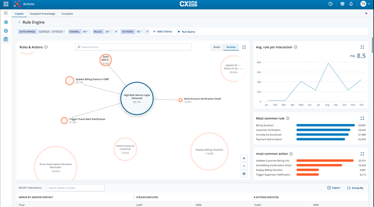
Task: Zoom out on the rules graph
Action: point(244,166)
